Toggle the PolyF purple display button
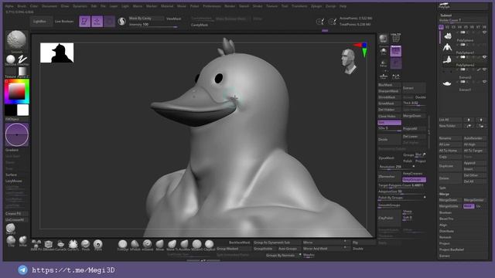The width and height of the screenshot is (495, 278). [395, 51]
